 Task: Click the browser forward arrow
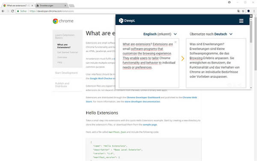(x=8, y=11)
